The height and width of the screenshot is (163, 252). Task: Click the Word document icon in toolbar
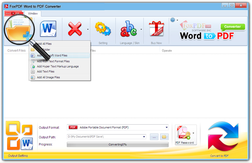click(x=48, y=29)
